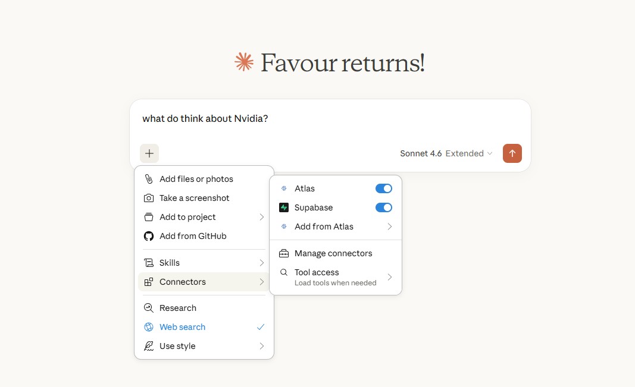Image resolution: width=635 pixels, height=387 pixels.
Task: Send message with orange arrow button
Action: [x=512, y=153]
